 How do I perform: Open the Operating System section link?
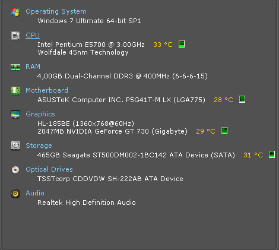pos(56,11)
